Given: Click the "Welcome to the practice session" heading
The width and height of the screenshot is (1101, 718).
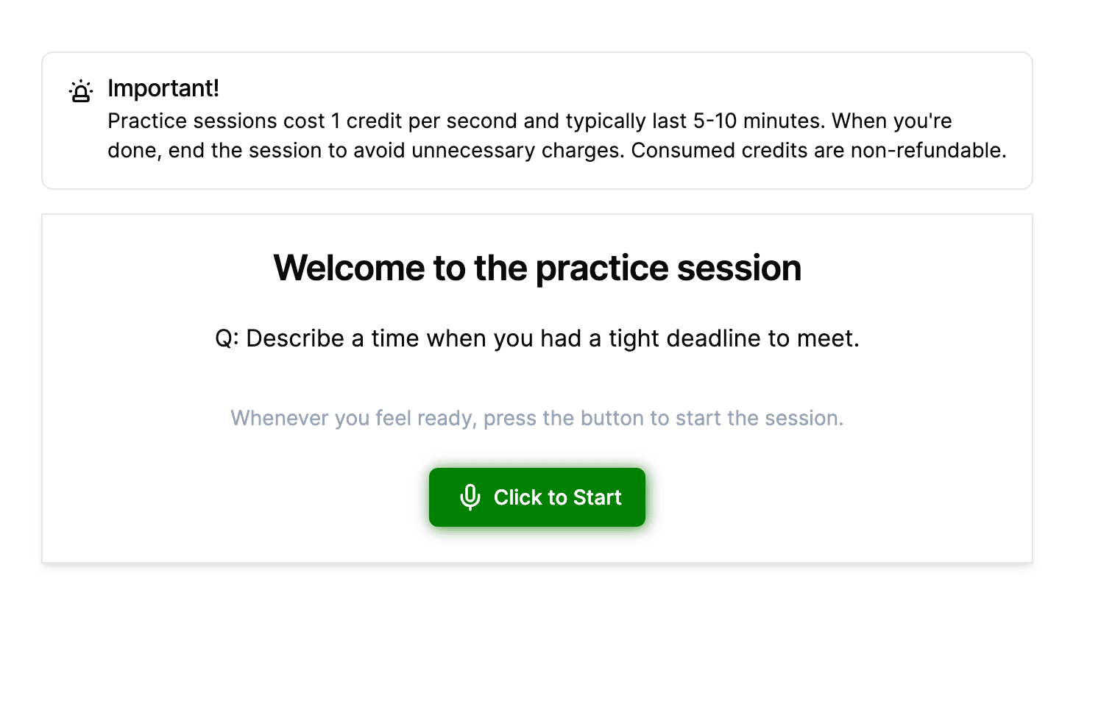Looking at the screenshot, I should (537, 268).
